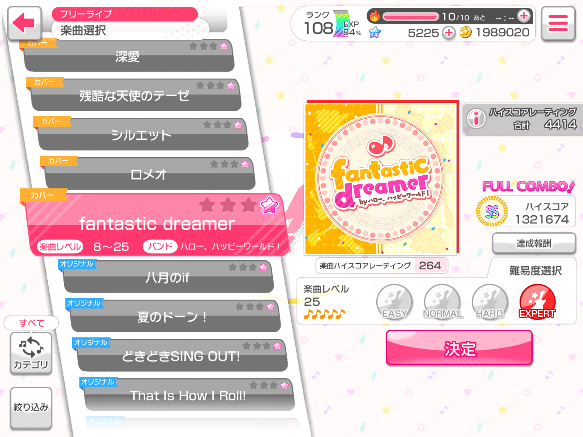Add live boost with plus icon

tap(524, 16)
